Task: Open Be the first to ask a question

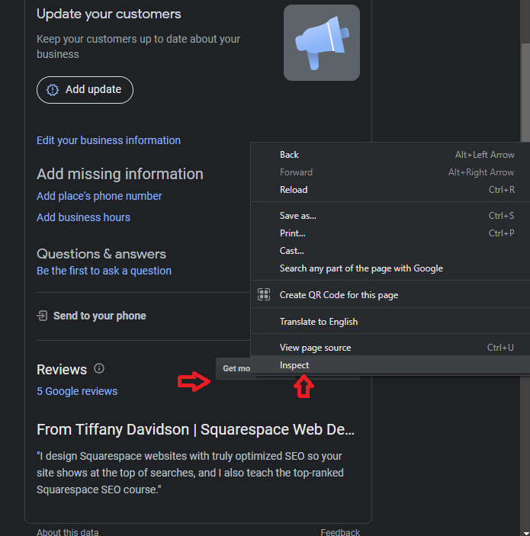Action: (104, 271)
